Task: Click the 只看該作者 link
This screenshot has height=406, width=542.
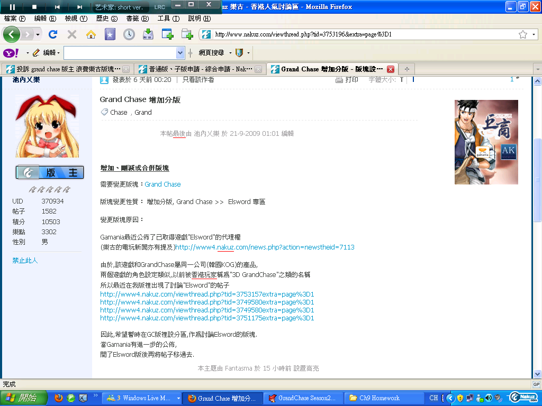Action: pyautogui.click(x=198, y=80)
